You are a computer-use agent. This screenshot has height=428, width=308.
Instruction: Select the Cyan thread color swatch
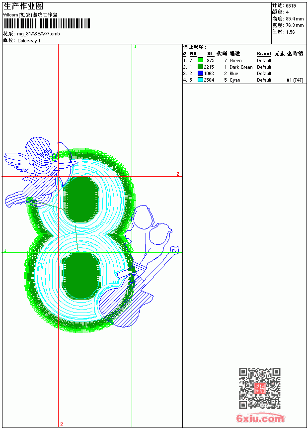click(200, 80)
